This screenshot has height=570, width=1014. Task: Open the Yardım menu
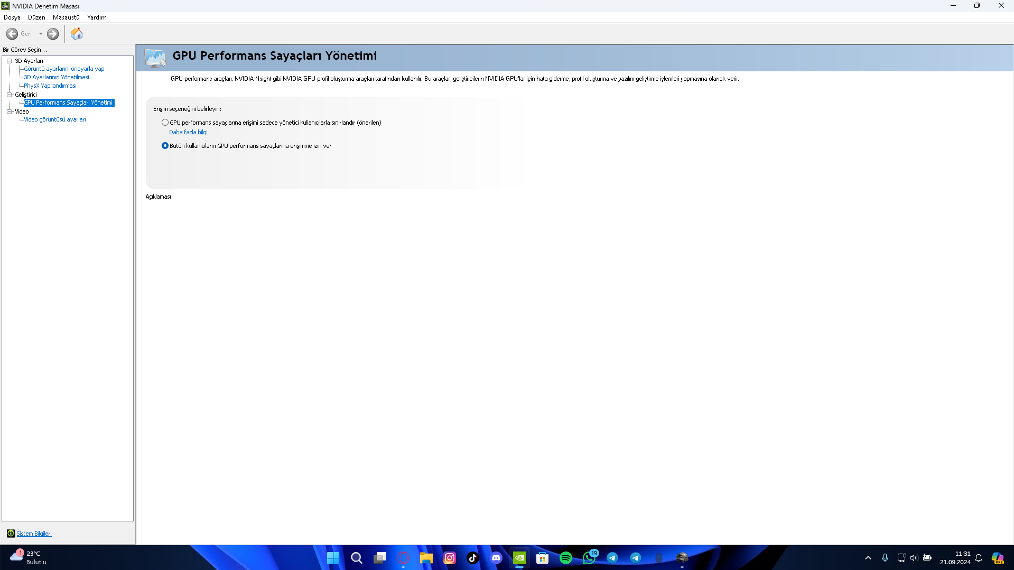click(x=97, y=17)
